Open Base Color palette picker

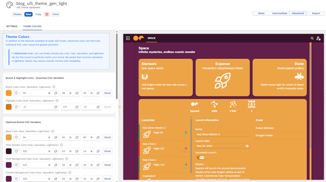pos(16,137)
